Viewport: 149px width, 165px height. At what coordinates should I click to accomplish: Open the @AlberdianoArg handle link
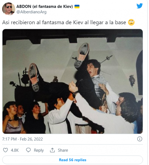(x=31, y=12)
